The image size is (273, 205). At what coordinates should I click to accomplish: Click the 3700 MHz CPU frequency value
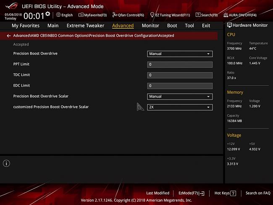[234, 48]
